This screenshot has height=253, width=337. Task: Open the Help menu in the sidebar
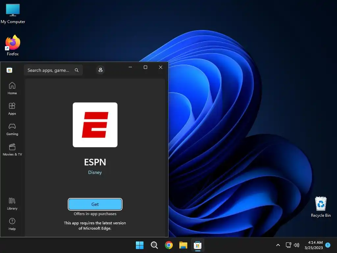pyautogui.click(x=12, y=224)
